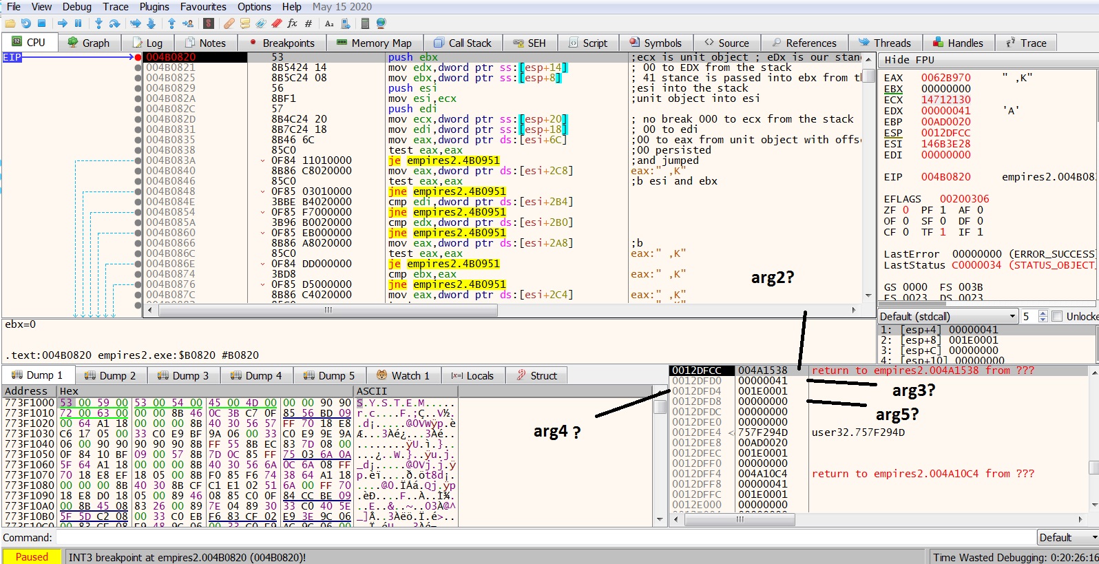Viewport: 1099px width, 564px height.
Task: Click the Step Into toolbar icon
Action: tap(98, 23)
